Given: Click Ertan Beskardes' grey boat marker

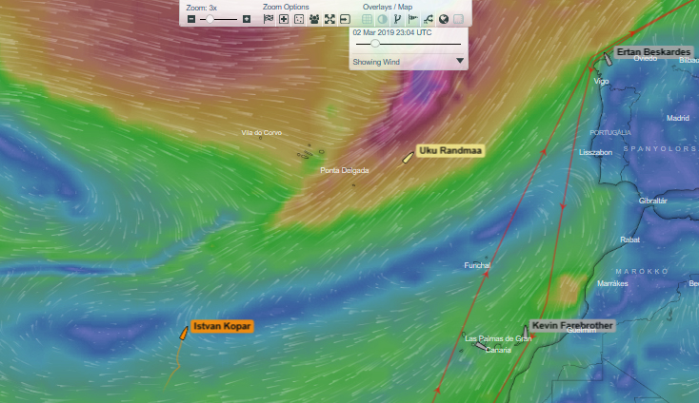Looking at the screenshot, I should click(x=608, y=59).
